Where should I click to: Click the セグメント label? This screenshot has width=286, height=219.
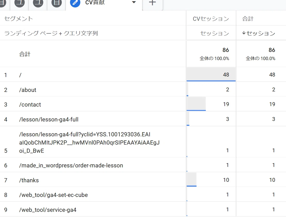19,19
